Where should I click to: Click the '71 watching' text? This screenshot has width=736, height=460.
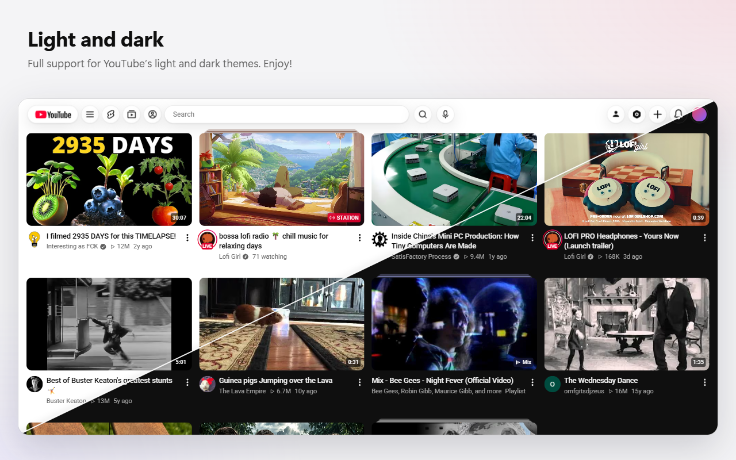tap(270, 256)
